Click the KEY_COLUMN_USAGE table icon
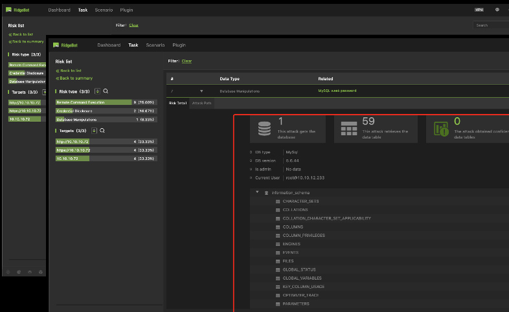This screenshot has height=312, width=509. pos(278,287)
